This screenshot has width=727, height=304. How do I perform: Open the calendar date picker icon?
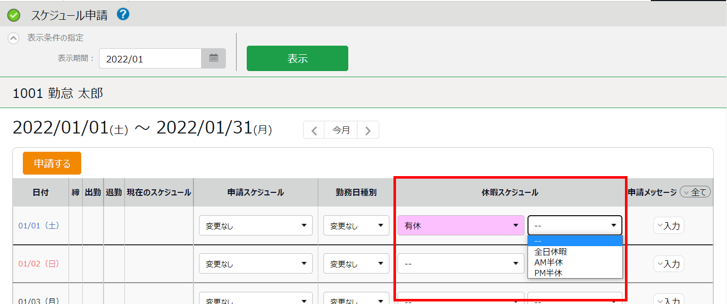coord(214,58)
